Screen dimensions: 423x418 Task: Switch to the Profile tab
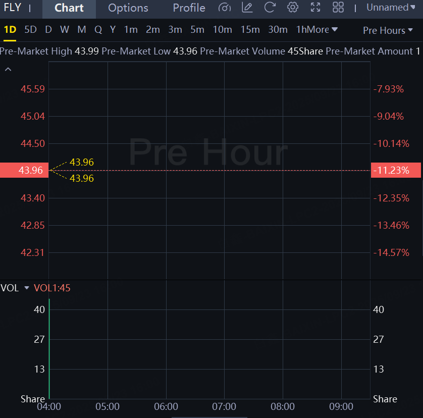[x=189, y=8]
